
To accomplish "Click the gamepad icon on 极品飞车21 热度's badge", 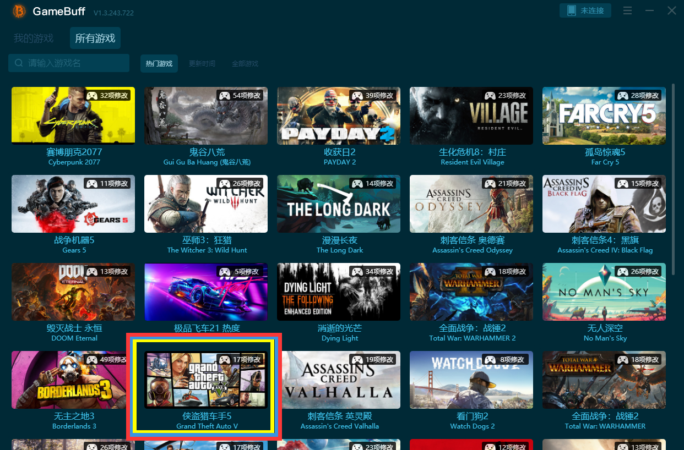I will pyautogui.click(x=225, y=272).
